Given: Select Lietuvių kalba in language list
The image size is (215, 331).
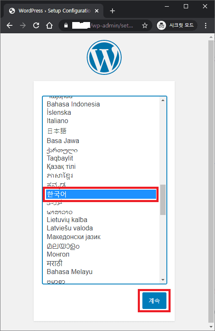Looking at the screenshot, I should coord(101,220).
